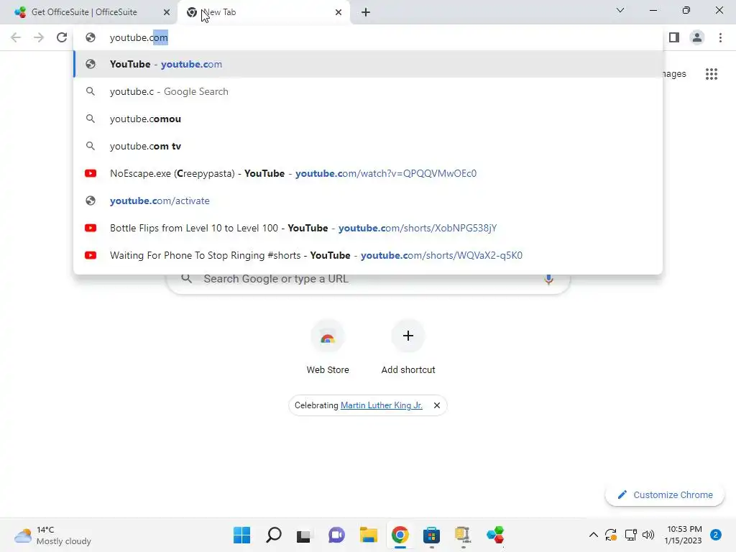The width and height of the screenshot is (736, 552).
Task: Open the Martin Luther King Jr. link
Action: coord(381,405)
